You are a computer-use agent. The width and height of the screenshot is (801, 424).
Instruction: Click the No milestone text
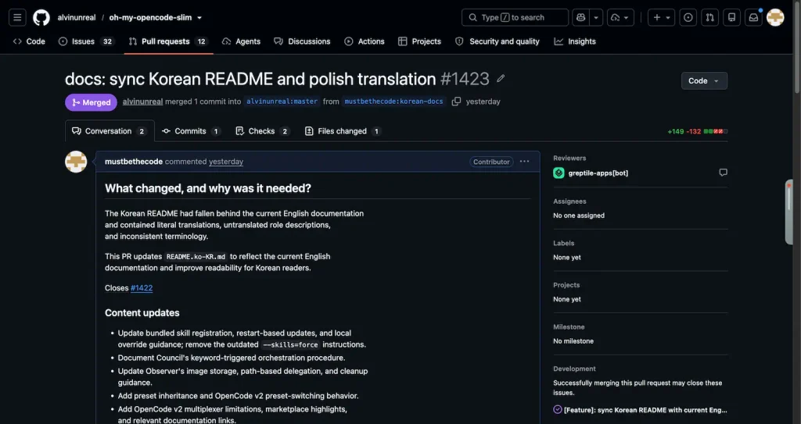point(573,340)
